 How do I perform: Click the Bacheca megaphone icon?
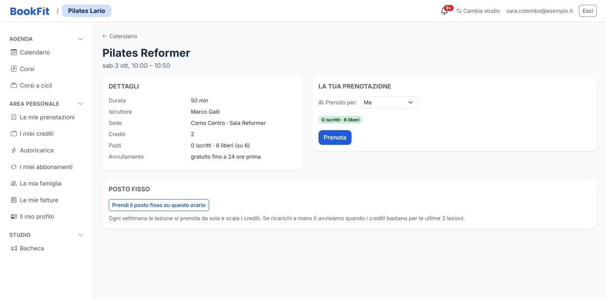tap(14, 248)
